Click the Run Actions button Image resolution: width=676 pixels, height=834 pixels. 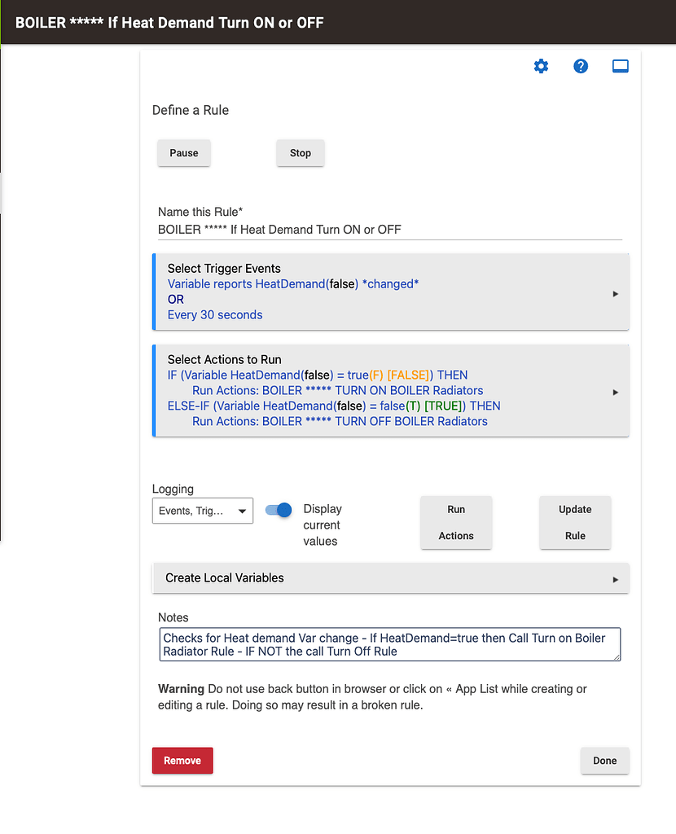coord(456,522)
